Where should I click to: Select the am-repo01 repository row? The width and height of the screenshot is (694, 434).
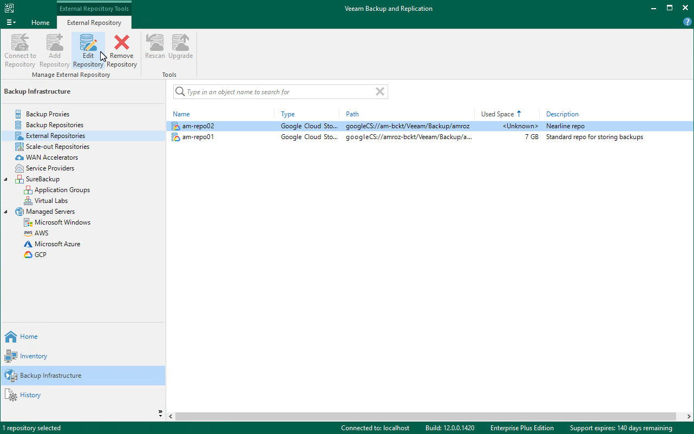[430, 137]
